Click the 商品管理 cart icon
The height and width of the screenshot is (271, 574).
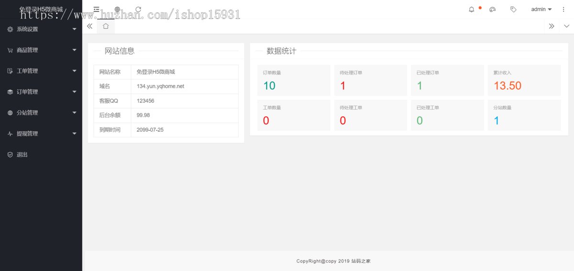pyautogui.click(x=10, y=50)
